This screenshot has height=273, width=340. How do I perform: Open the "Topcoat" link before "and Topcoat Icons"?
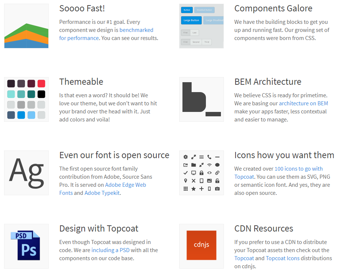[244, 258]
